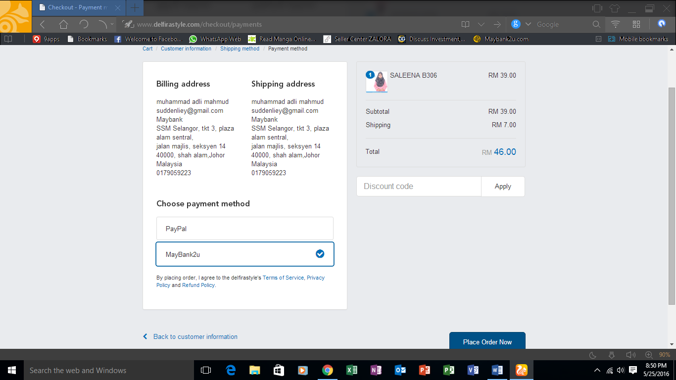Click the blue circular extension icon

662,24
